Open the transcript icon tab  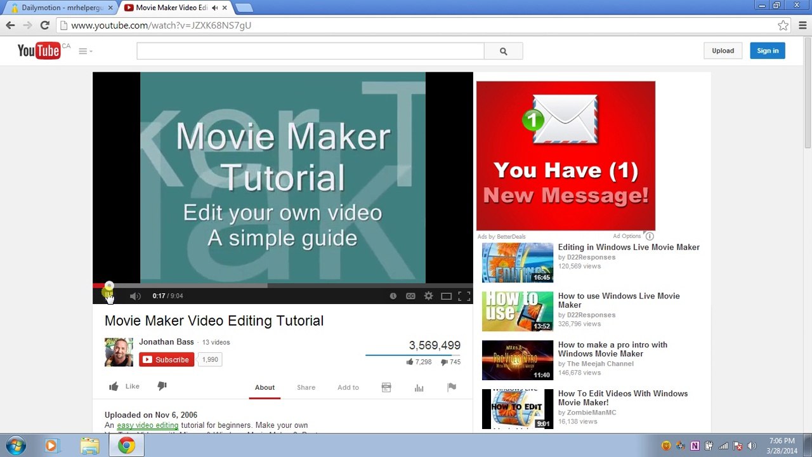pyautogui.click(x=386, y=387)
